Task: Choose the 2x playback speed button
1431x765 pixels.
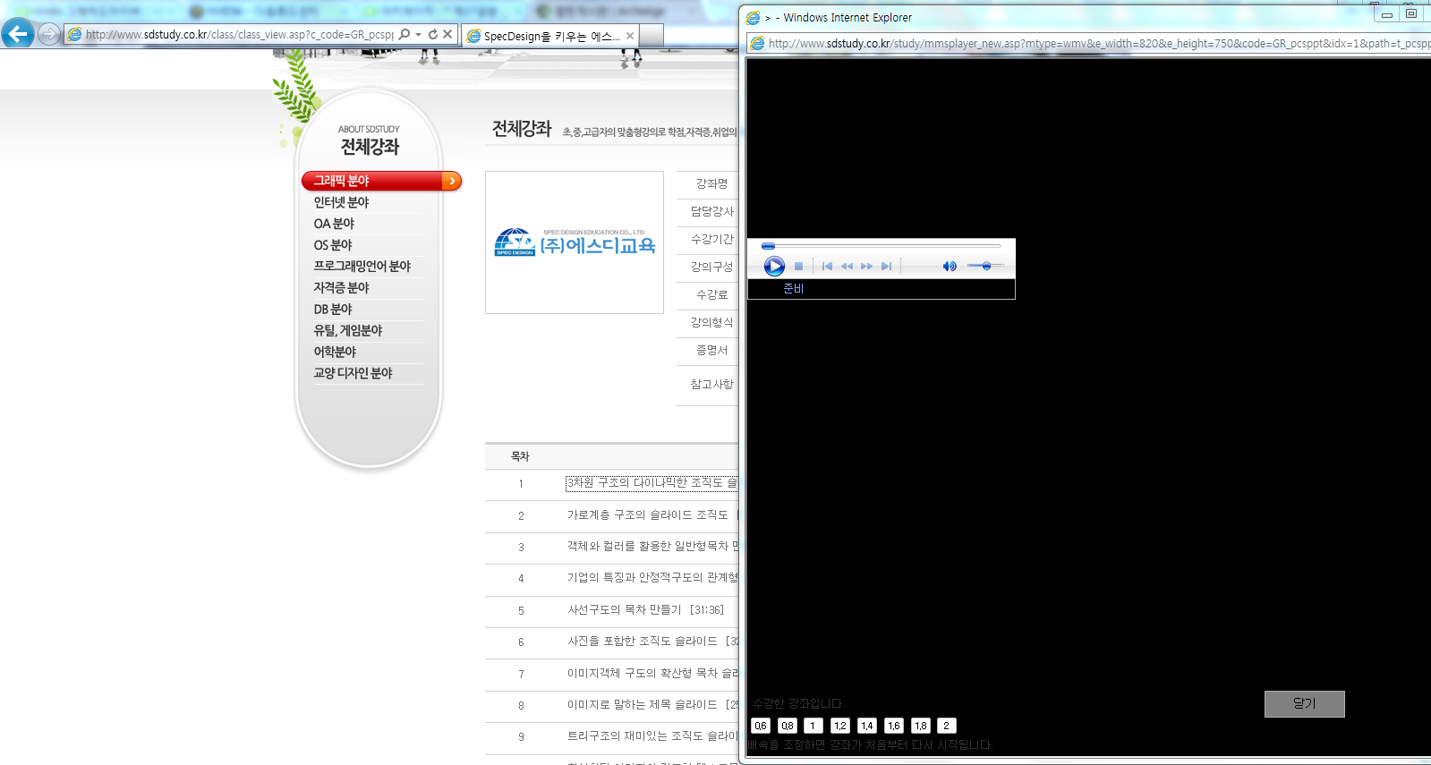Action: point(946,726)
